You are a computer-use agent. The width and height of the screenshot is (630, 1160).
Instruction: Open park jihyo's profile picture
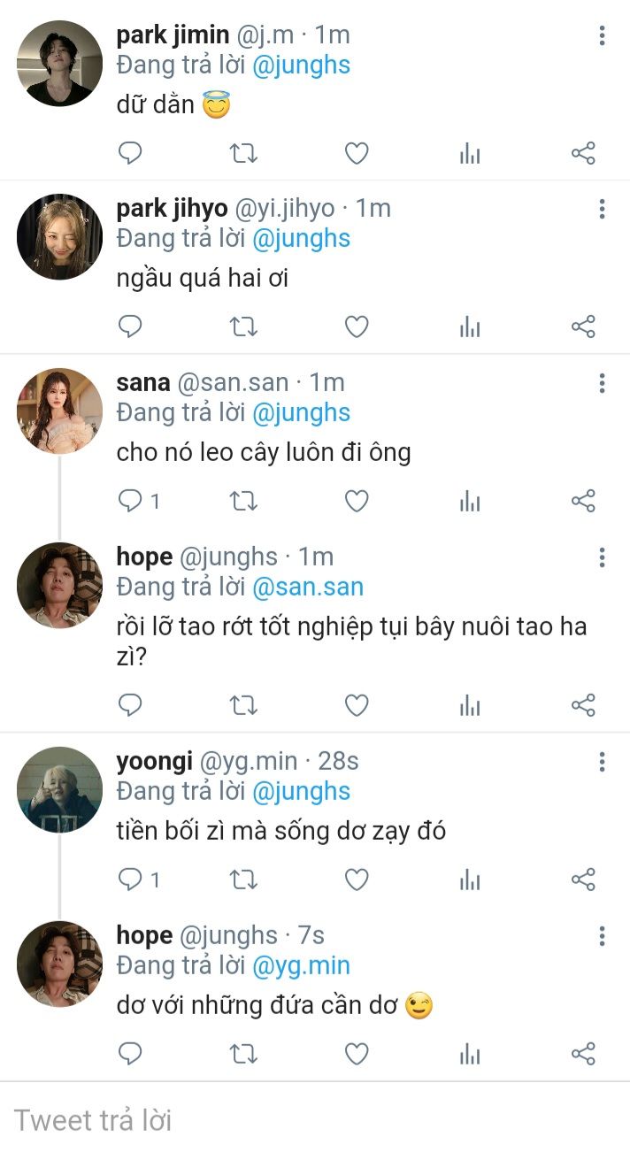click(x=59, y=237)
